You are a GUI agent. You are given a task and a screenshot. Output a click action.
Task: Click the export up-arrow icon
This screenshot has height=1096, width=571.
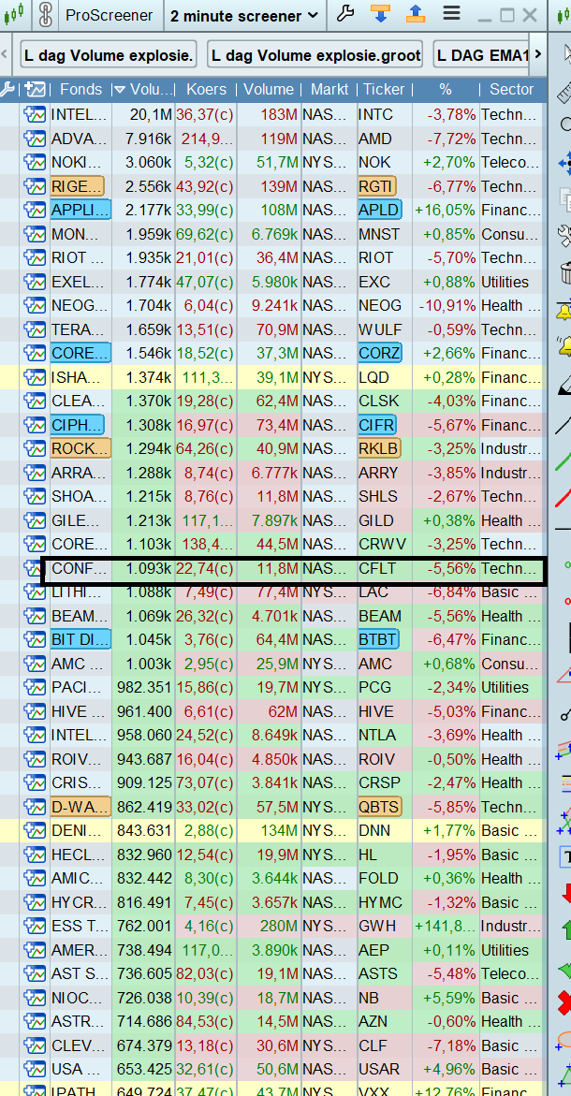416,14
